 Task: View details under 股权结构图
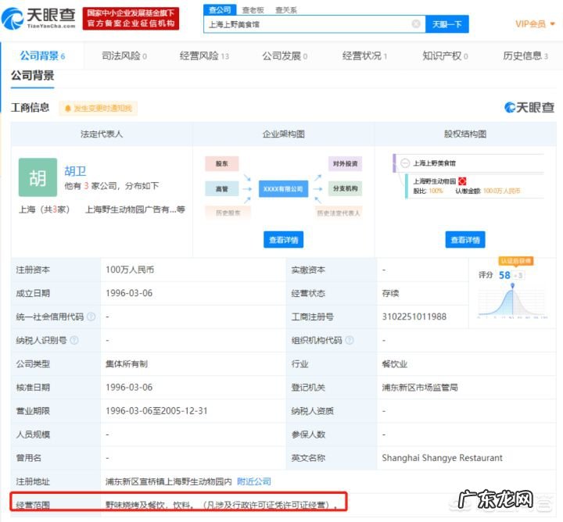(465, 240)
